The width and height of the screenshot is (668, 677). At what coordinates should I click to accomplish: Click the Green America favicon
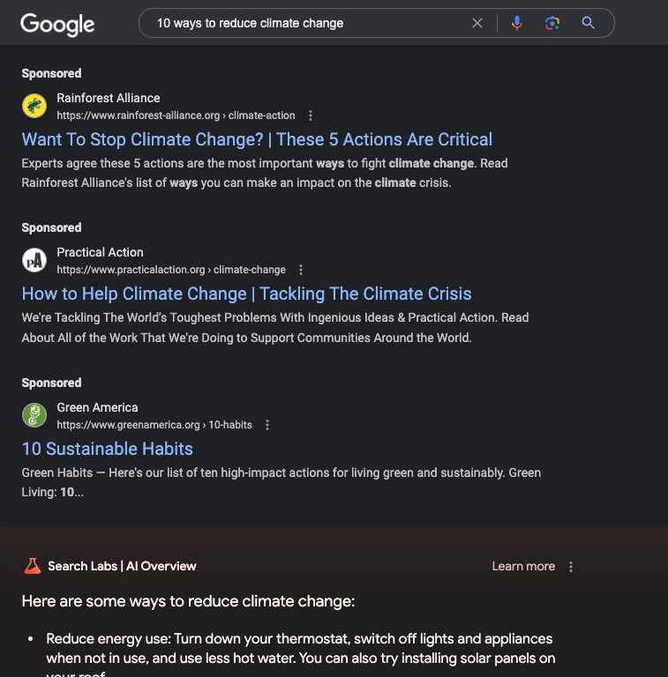pos(34,415)
